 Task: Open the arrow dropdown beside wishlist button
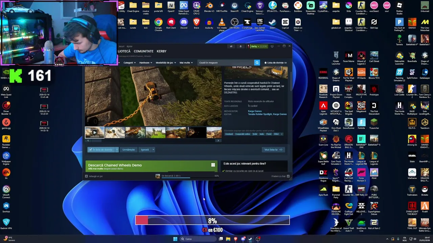pos(117,150)
